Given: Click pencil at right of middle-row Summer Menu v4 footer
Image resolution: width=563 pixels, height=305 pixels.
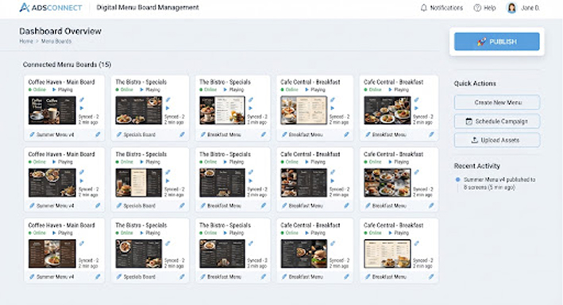Looking at the screenshot, I should [98, 206].
